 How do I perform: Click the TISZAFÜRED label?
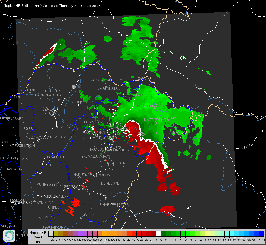55,157
